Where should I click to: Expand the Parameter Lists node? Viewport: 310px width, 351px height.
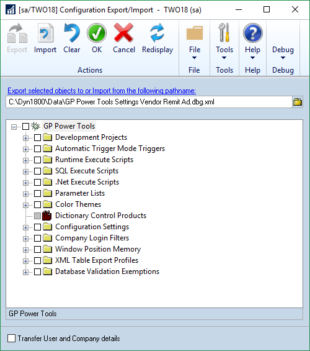(x=25, y=194)
